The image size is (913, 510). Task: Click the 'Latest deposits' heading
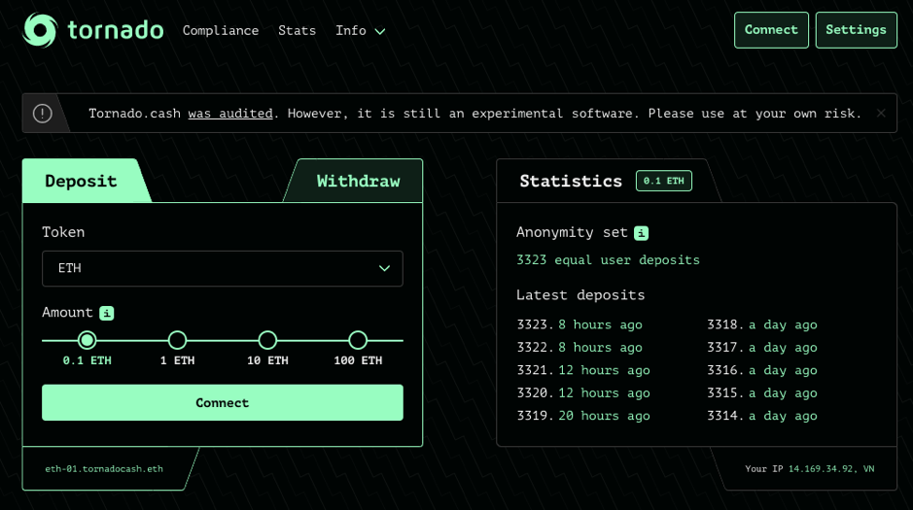click(x=580, y=295)
